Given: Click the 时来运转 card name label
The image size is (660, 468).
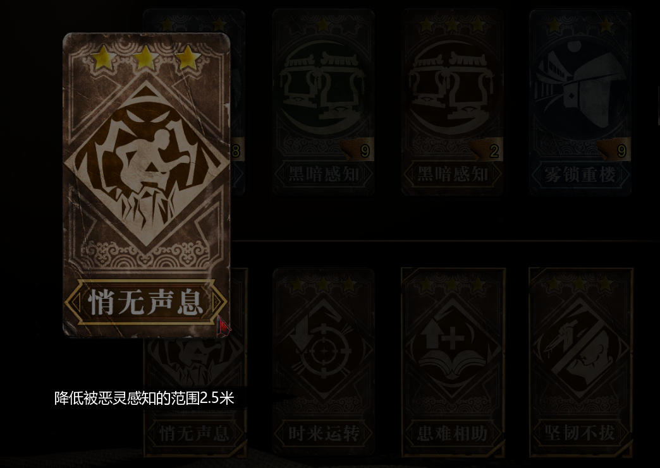Looking at the screenshot, I should 323,433.
